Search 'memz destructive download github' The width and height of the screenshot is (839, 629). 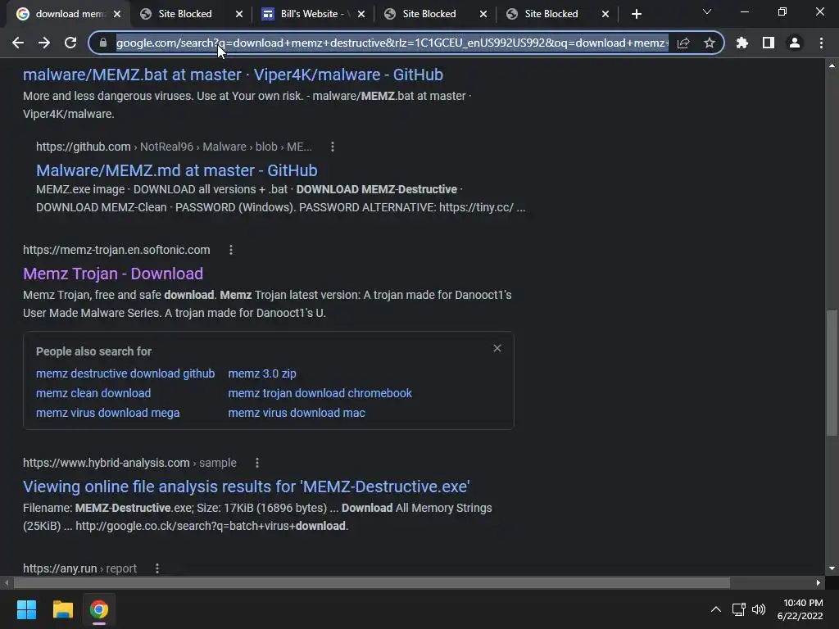pyautogui.click(x=125, y=373)
